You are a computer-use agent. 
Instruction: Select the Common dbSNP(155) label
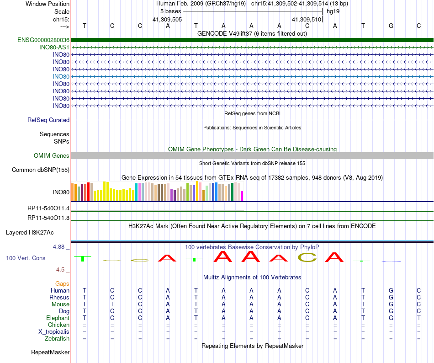(40, 170)
